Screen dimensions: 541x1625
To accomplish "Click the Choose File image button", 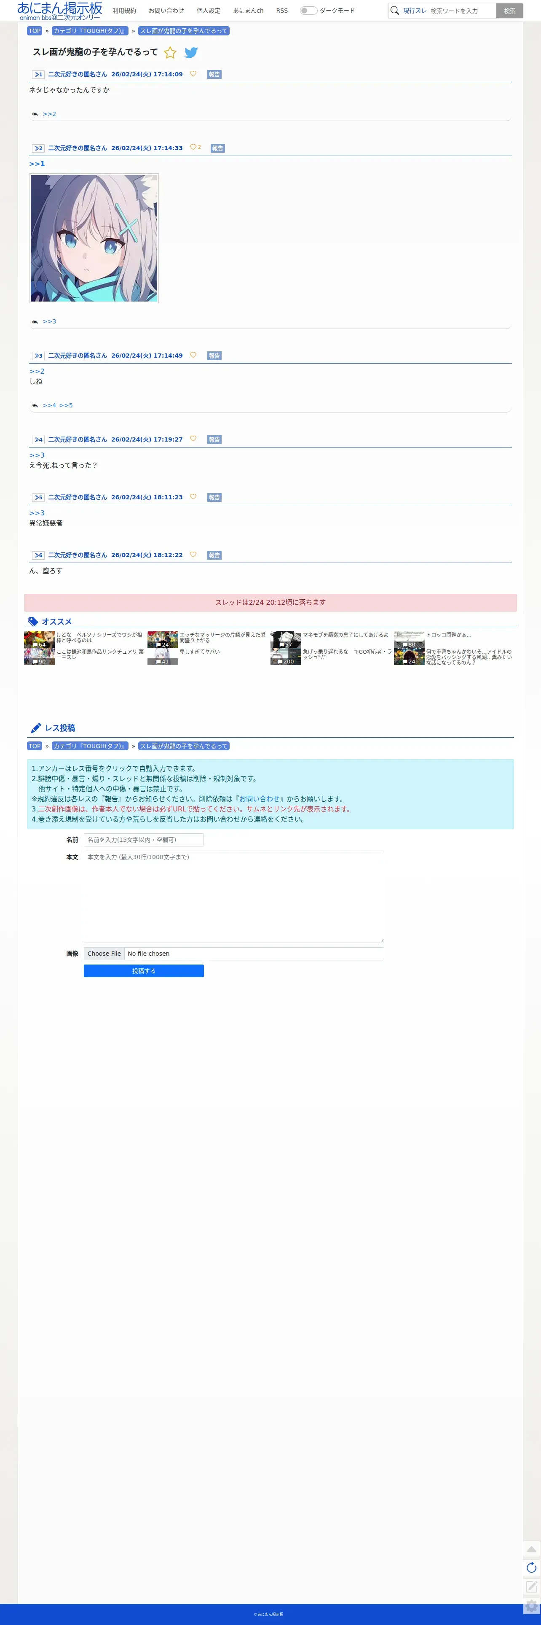I will click(x=104, y=954).
